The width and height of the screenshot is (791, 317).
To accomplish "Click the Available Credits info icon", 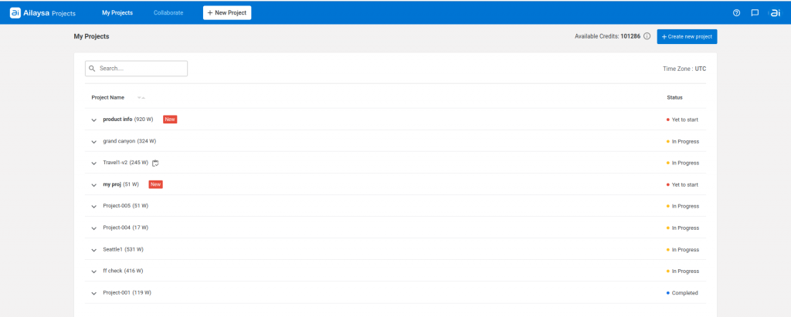I will point(647,36).
